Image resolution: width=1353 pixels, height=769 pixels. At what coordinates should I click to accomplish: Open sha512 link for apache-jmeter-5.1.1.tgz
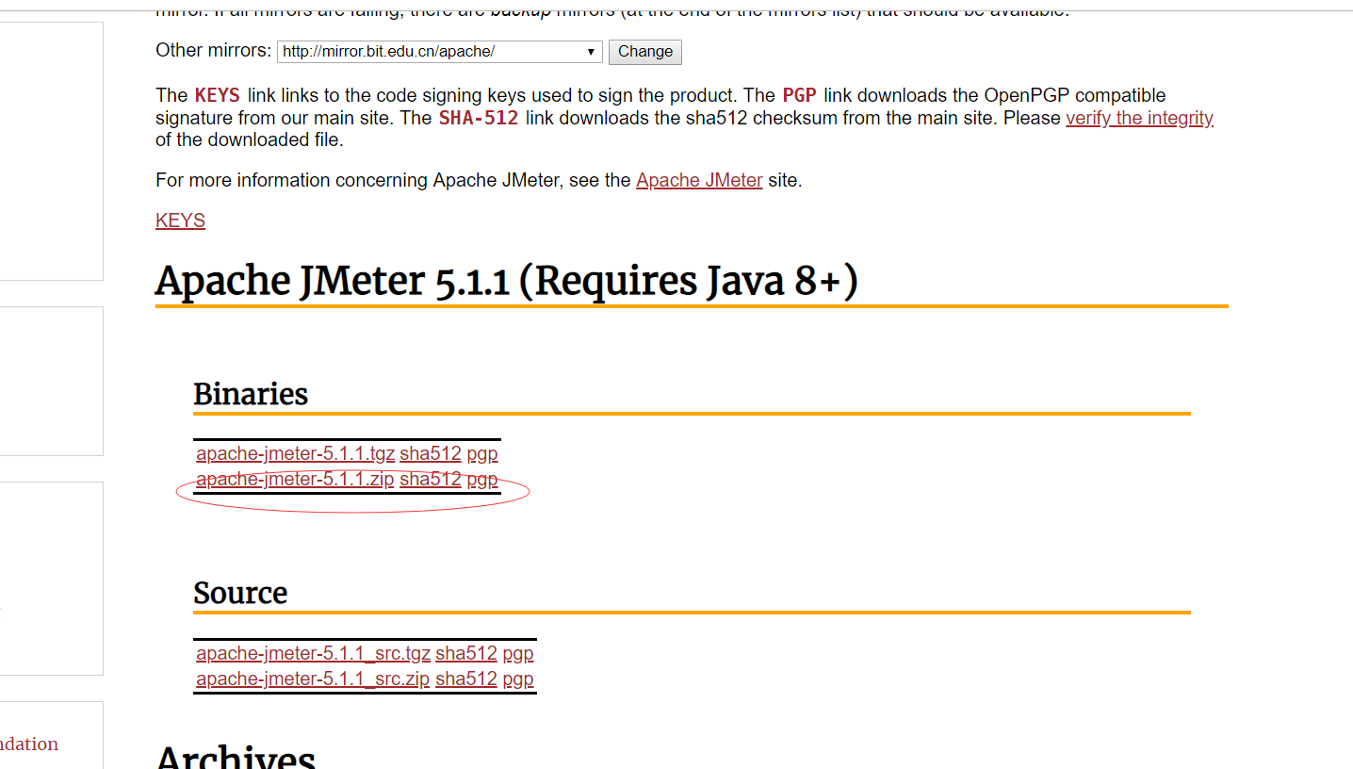pyautogui.click(x=431, y=453)
